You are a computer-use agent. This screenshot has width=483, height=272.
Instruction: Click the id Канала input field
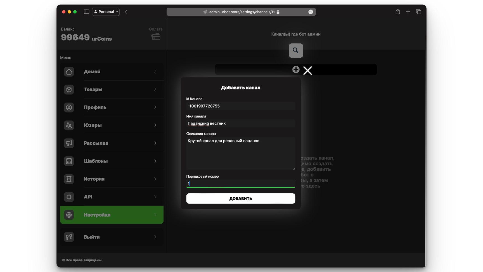click(x=240, y=106)
